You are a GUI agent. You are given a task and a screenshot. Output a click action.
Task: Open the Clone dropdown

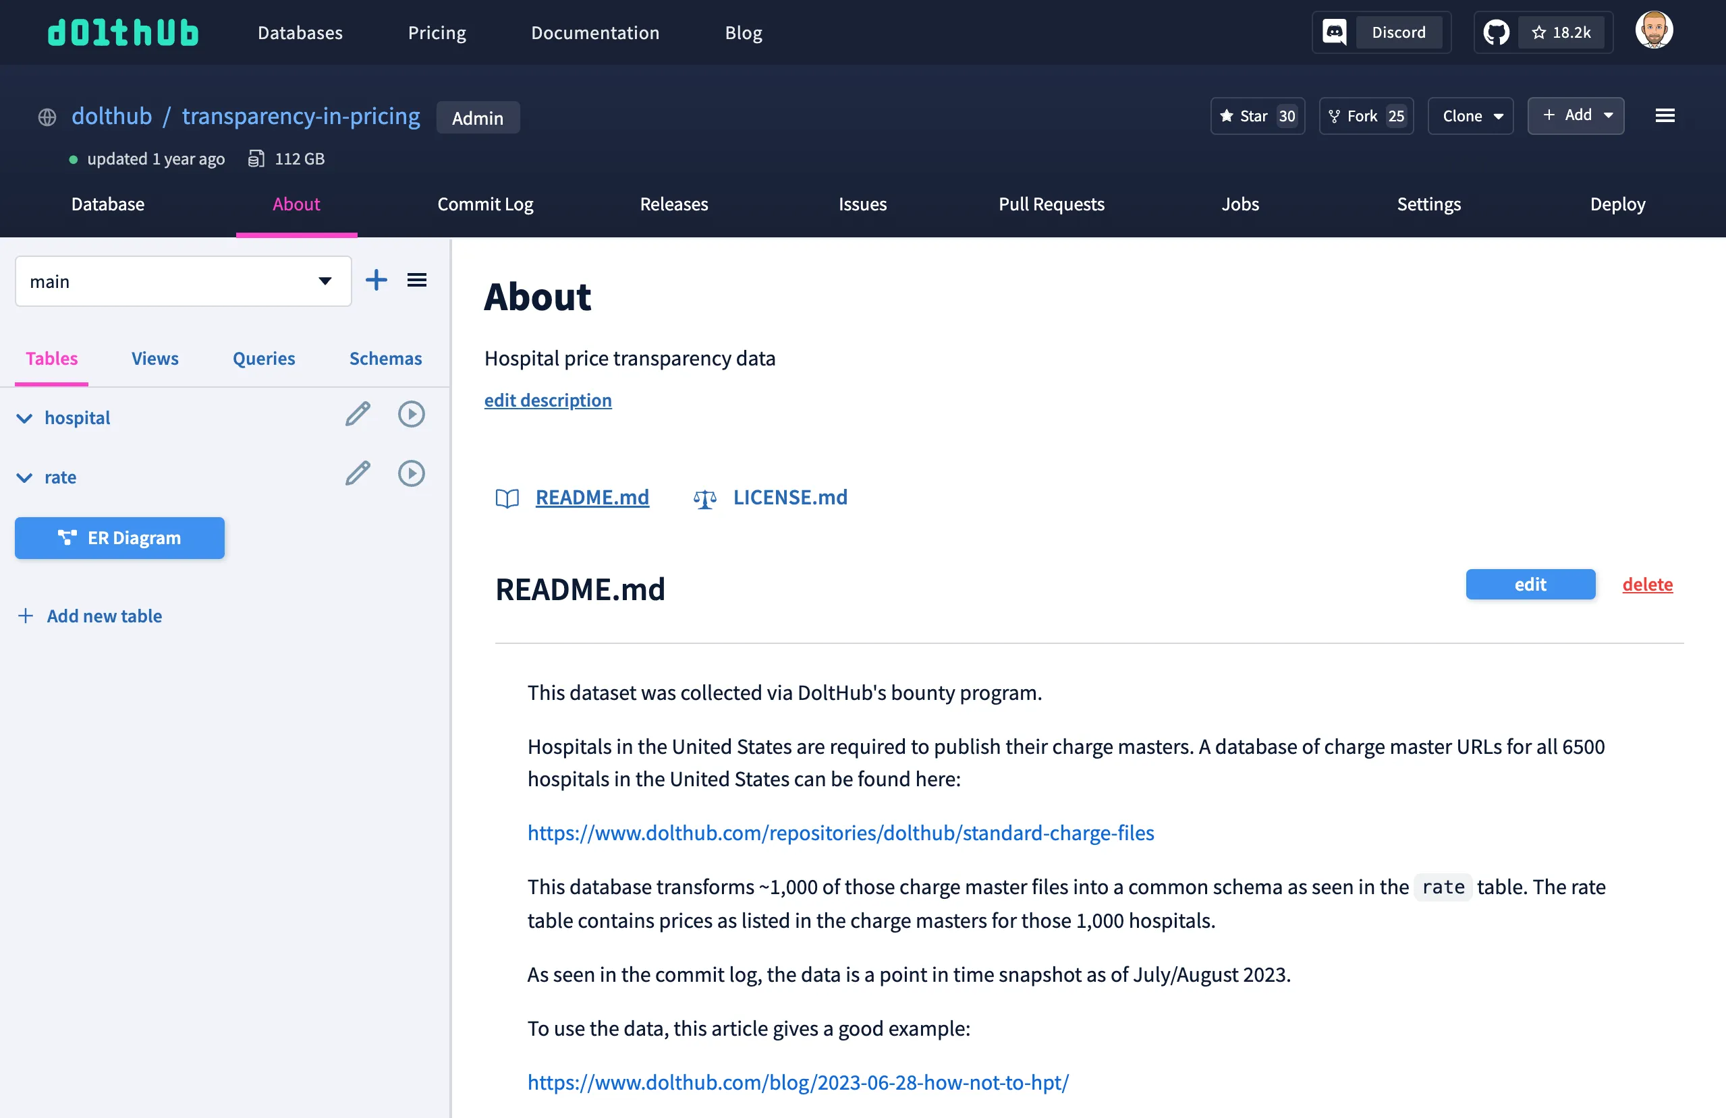(1470, 115)
